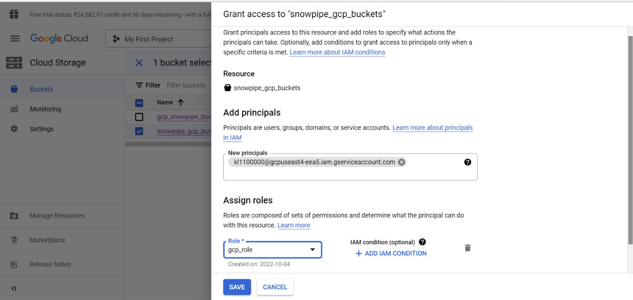Click help icon in New principals field

(467, 162)
